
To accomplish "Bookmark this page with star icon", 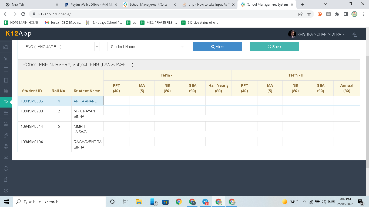I will (x=309, y=14).
